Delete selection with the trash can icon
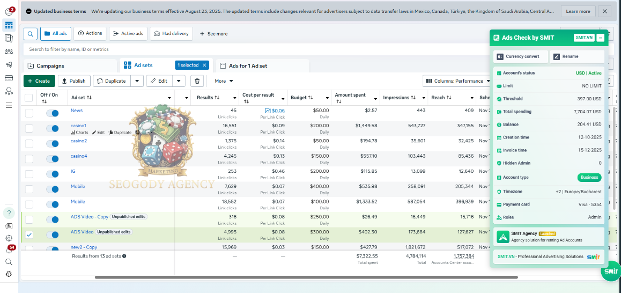621x293 pixels. (x=197, y=81)
